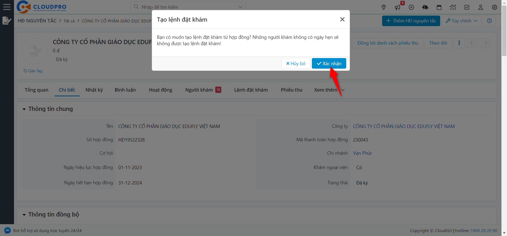507x236 pixels.
Task: Open announcements megaphone icon
Action: pyautogui.click(x=397, y=7)
